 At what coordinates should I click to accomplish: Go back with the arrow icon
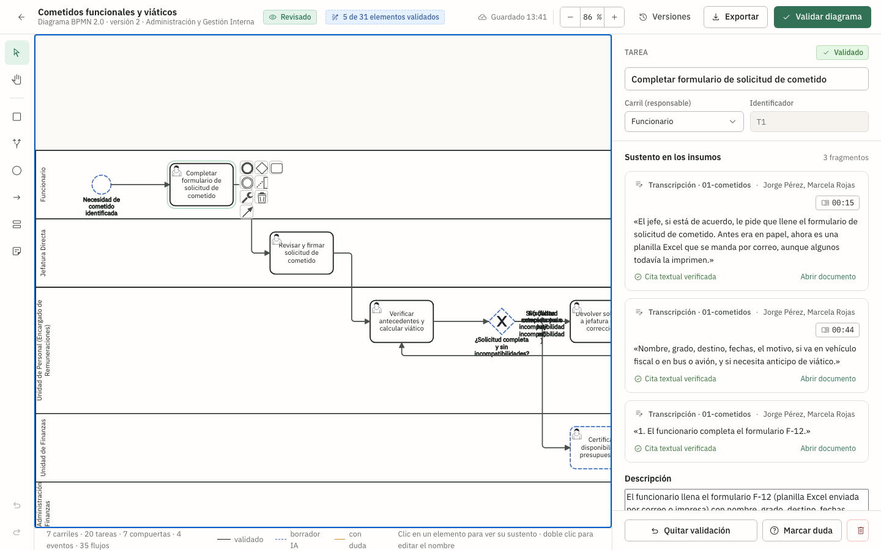click(21, 17)
